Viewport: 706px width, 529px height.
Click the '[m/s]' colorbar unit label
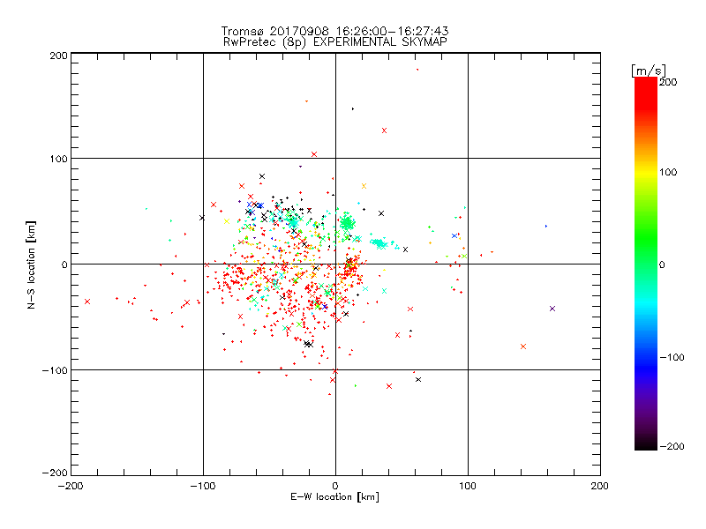(649, 71)
